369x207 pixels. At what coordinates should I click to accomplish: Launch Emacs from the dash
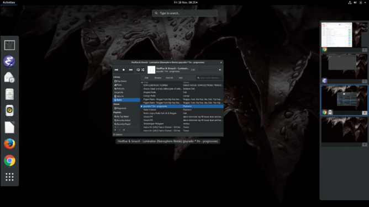click(x=9, y=61)
